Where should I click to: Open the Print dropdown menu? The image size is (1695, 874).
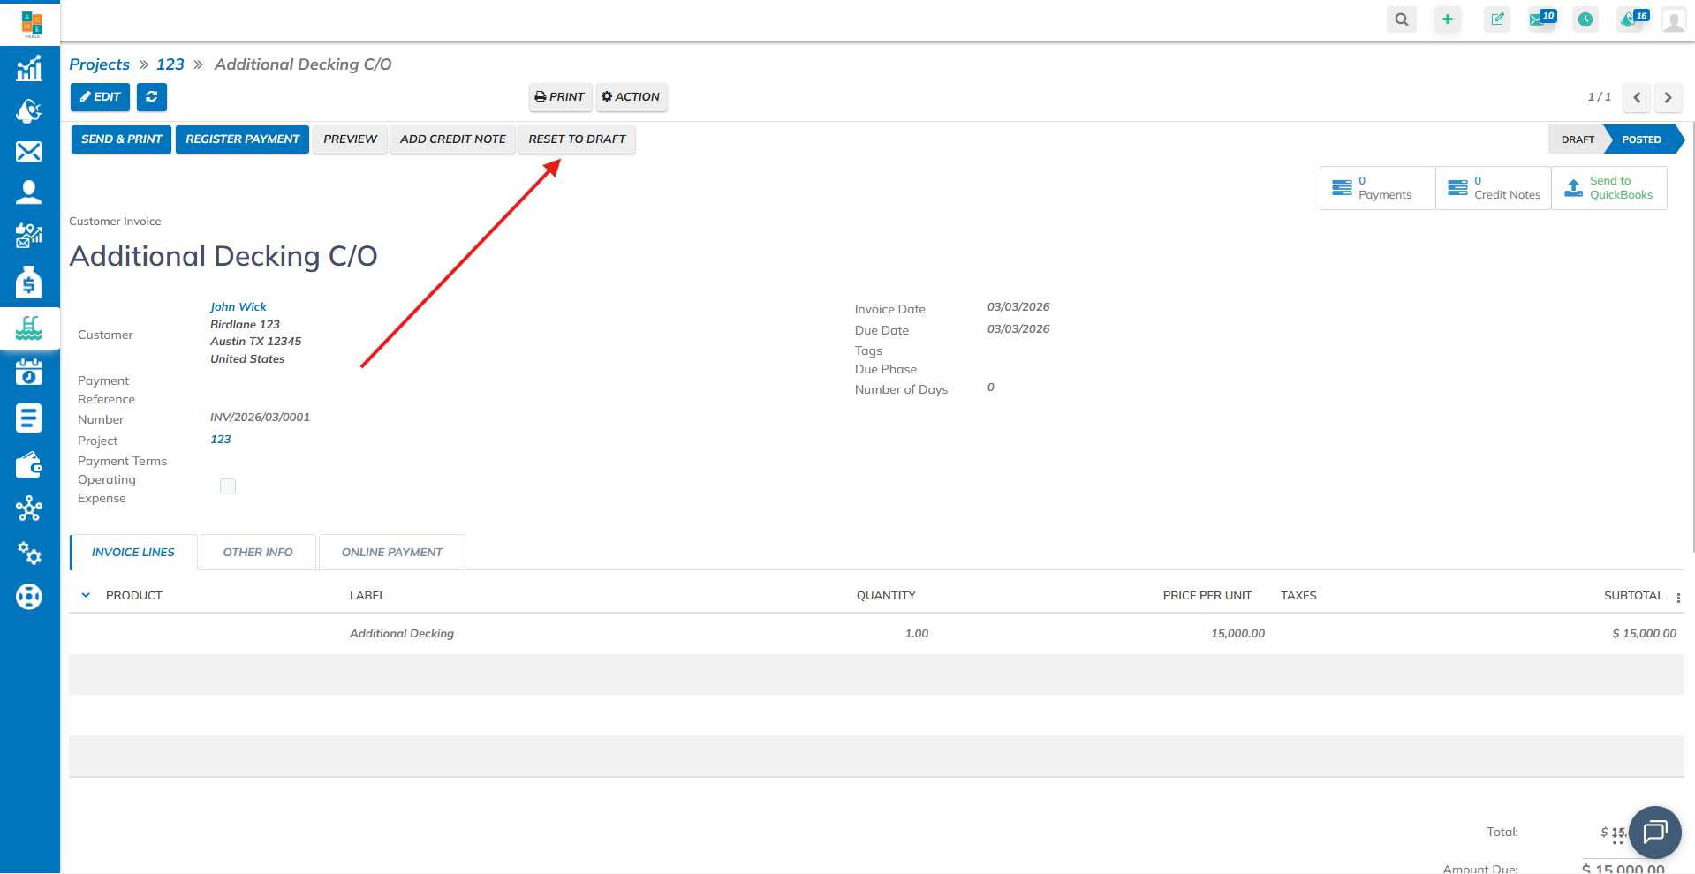[560, 97]
